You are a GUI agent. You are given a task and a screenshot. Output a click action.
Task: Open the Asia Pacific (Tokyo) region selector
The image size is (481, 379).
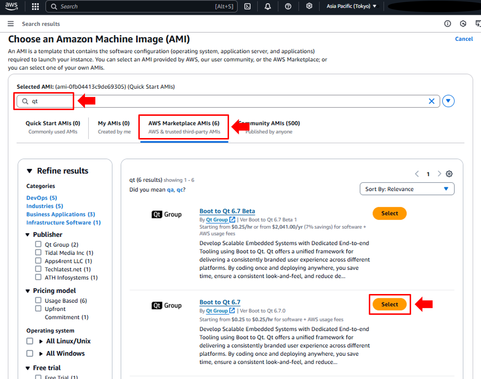351,6
